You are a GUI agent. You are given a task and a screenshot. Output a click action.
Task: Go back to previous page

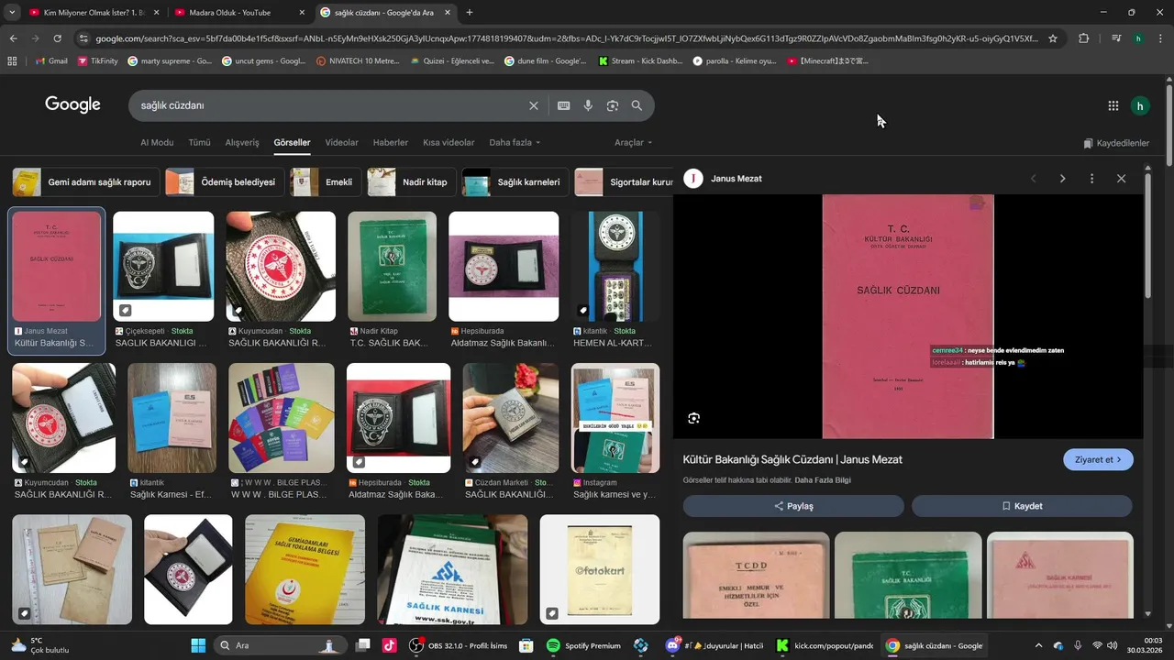[x=13, y=38]
